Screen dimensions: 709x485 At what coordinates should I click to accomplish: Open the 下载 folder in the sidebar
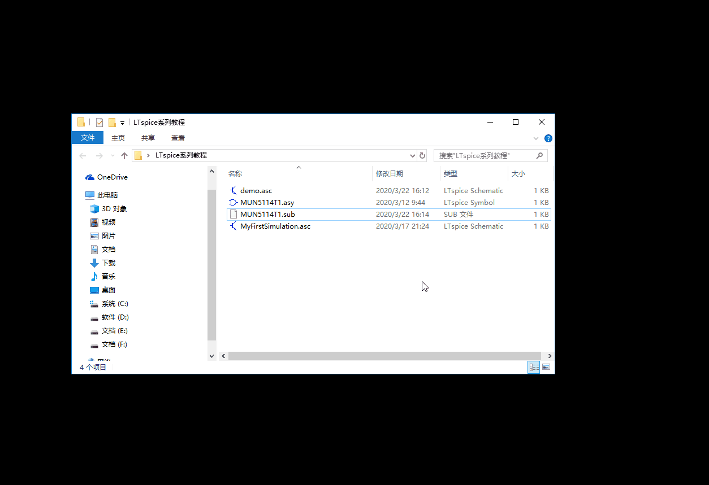click(x=103, y=263)
